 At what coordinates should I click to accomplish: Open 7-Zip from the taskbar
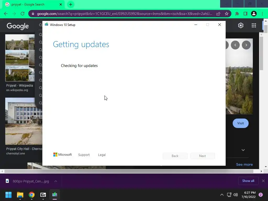coord(43,195)
